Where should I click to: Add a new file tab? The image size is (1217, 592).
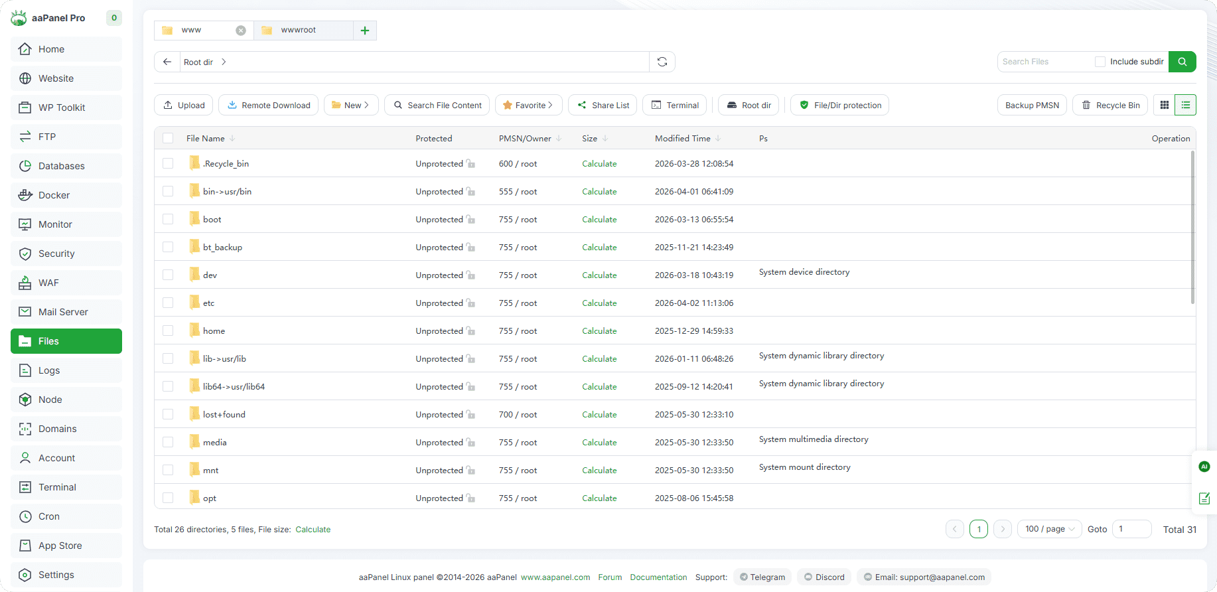pyautogui.click(x=365, y=31)
